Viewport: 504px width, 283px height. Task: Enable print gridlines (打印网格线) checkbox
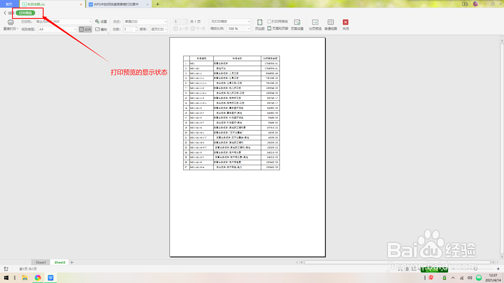(x=269, y=21)
